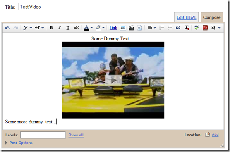Open the transliteration language dropdown arrow
The image size is (230, 152).
(x=219, y=28)
